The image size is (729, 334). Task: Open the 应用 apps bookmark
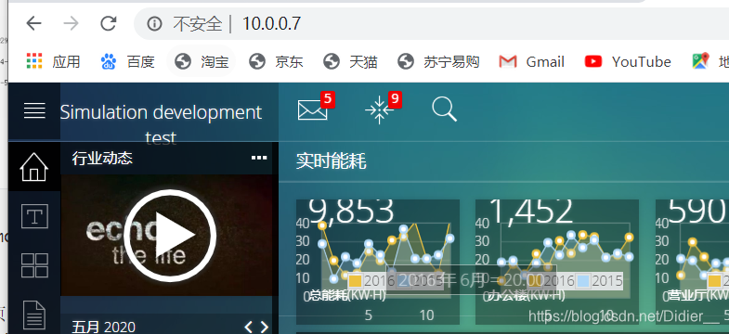click(53, 61)
